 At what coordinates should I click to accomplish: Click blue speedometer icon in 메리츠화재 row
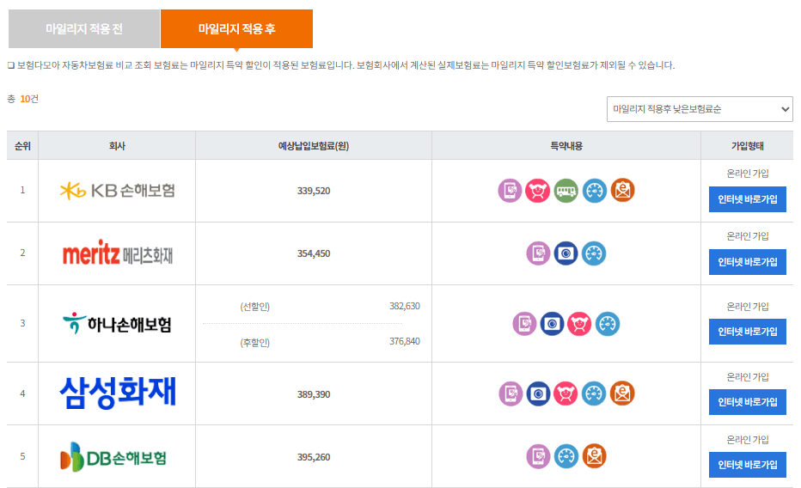[594, 253]
